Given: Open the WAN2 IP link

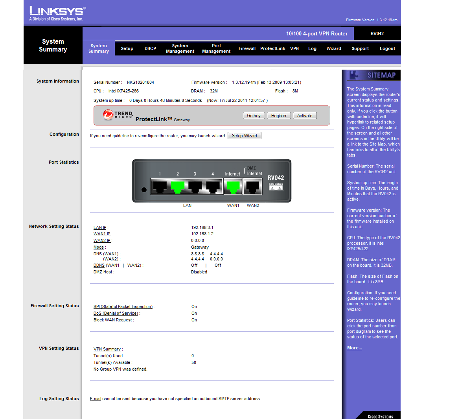Looking at the screenshot, I should [x=102, y=241].
